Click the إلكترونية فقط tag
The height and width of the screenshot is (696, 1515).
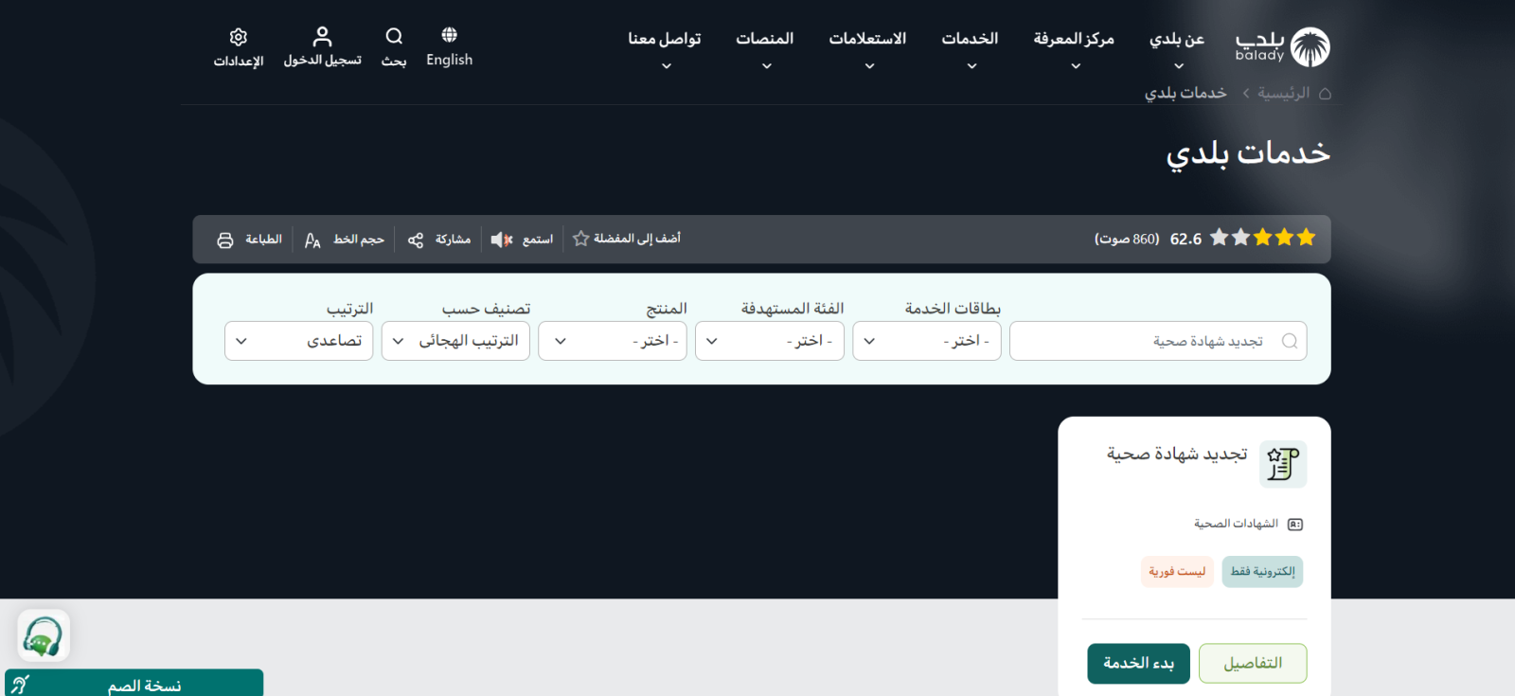click(1262, 572)
